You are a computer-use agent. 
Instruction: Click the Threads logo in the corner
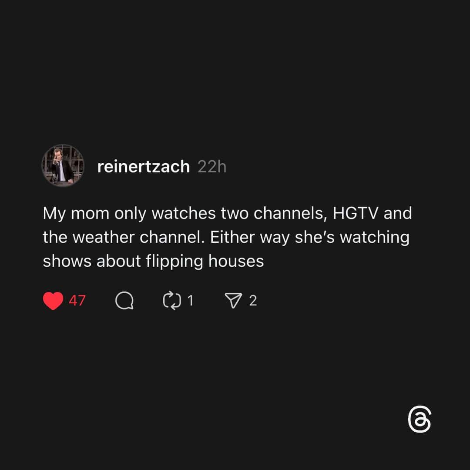[420, 419]
